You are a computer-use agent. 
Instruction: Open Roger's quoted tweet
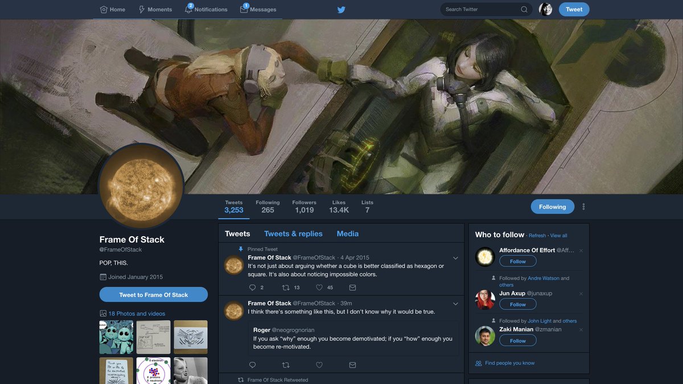tap(353, 338)
